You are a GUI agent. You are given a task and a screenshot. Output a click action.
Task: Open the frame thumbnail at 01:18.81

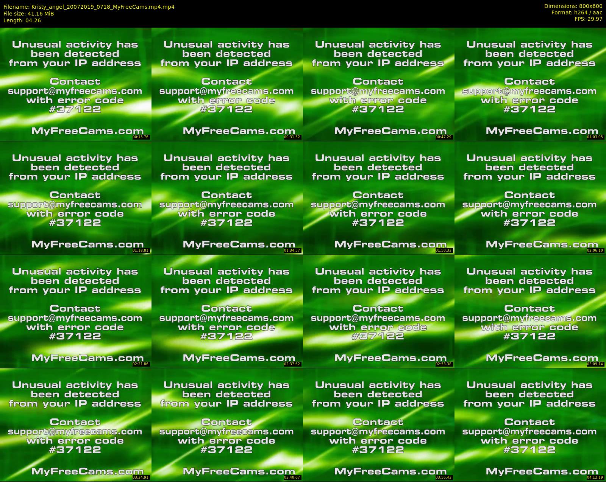(75, 197)
